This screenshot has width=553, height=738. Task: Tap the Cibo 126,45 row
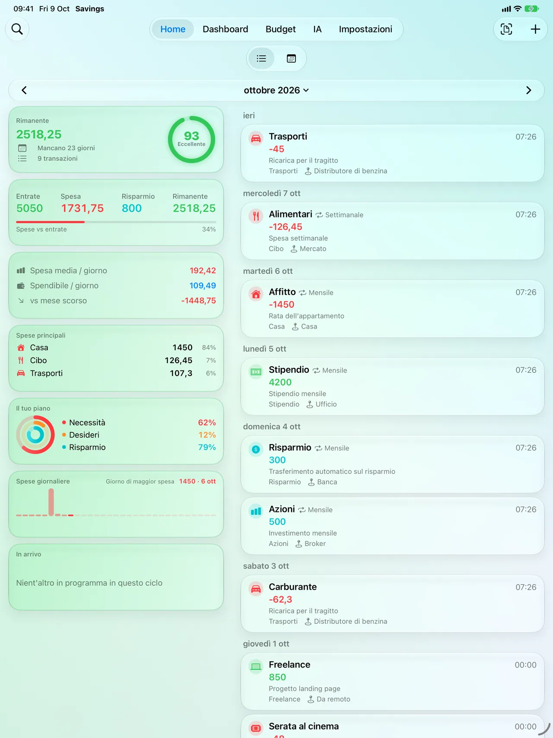(x=116, y=361)
